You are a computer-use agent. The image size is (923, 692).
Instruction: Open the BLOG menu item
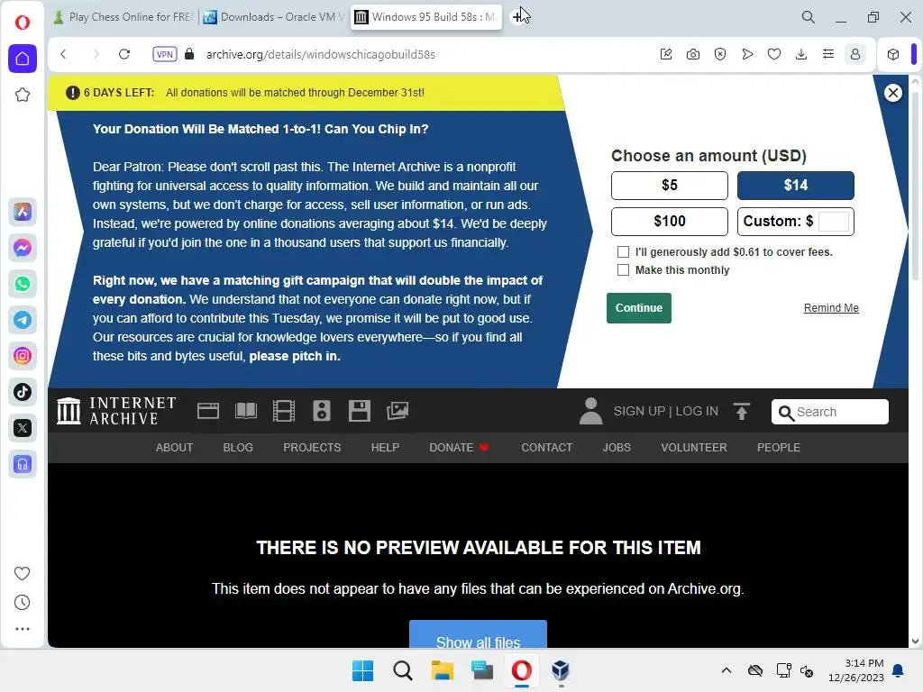[238, 448]
